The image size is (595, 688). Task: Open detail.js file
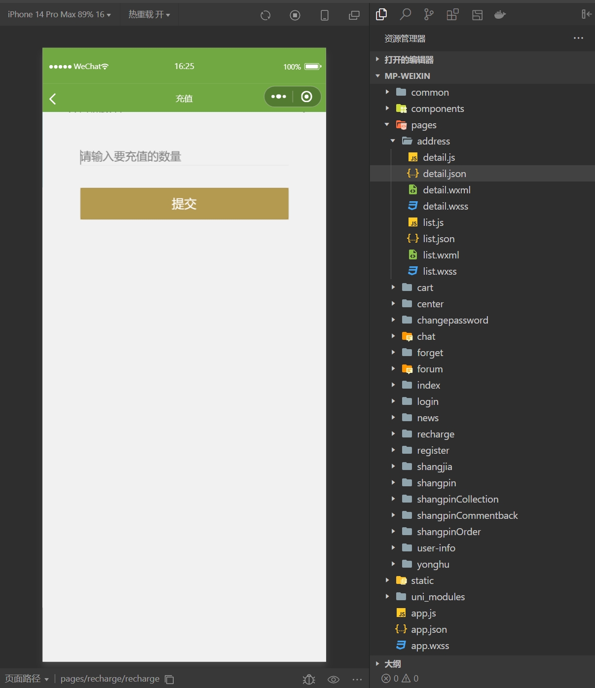[482, 157]
